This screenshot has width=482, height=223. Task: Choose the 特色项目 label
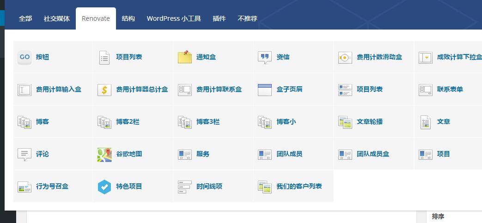pyautogui.click(x=129, y=187)
